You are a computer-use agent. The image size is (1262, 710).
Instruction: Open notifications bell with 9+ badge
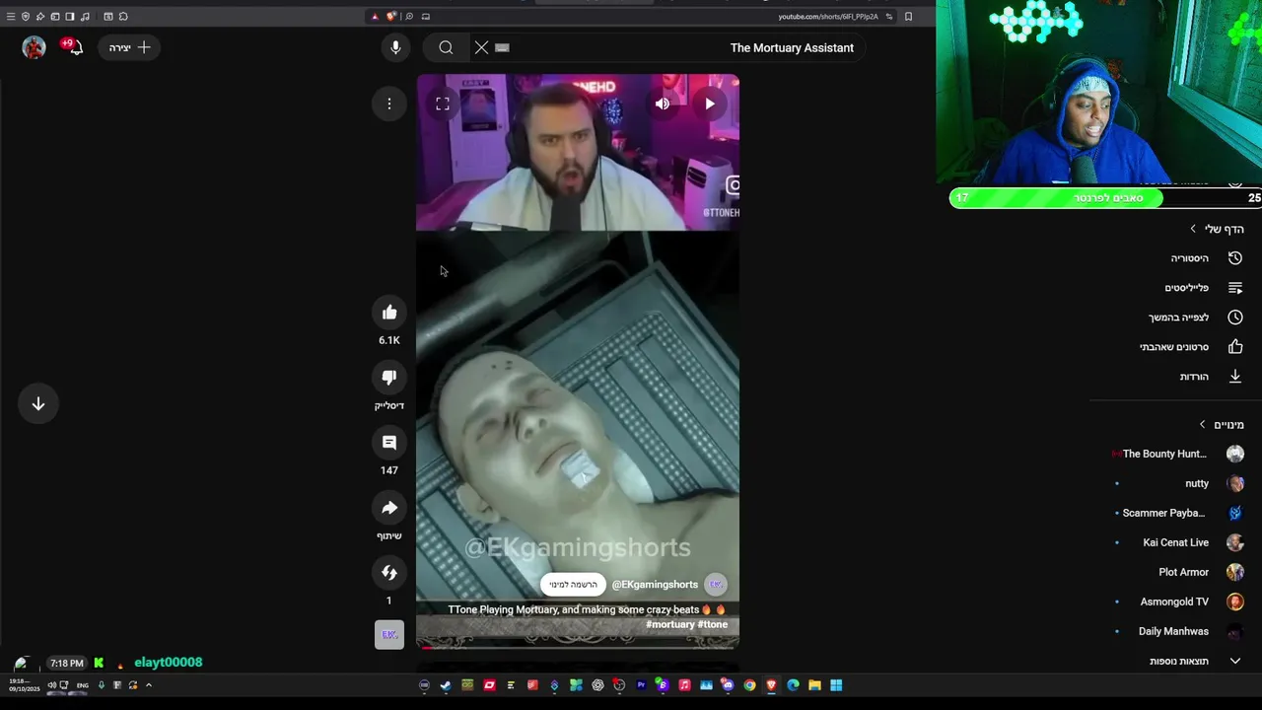pyautogui.click(x=71, y=46)
